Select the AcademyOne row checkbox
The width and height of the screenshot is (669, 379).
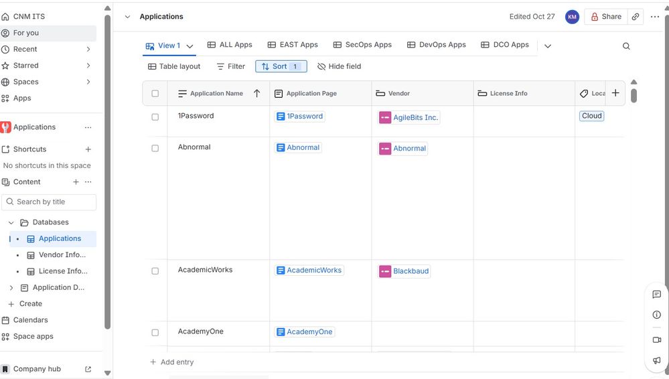point(155,333)
